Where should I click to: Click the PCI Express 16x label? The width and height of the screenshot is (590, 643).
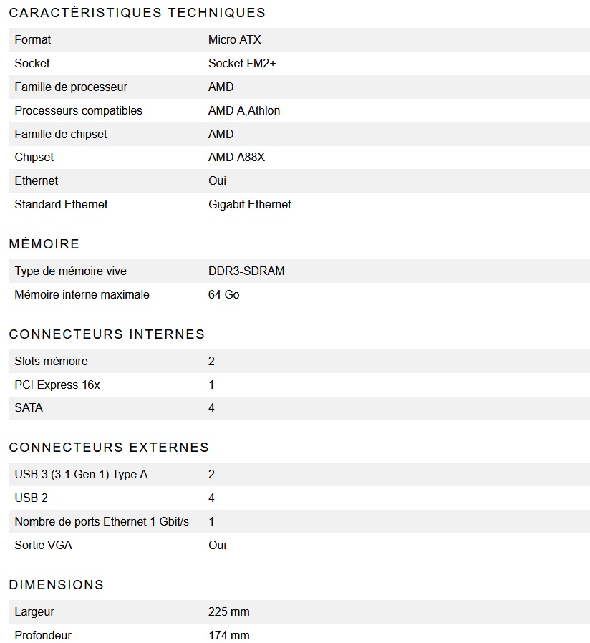[57, 385]
